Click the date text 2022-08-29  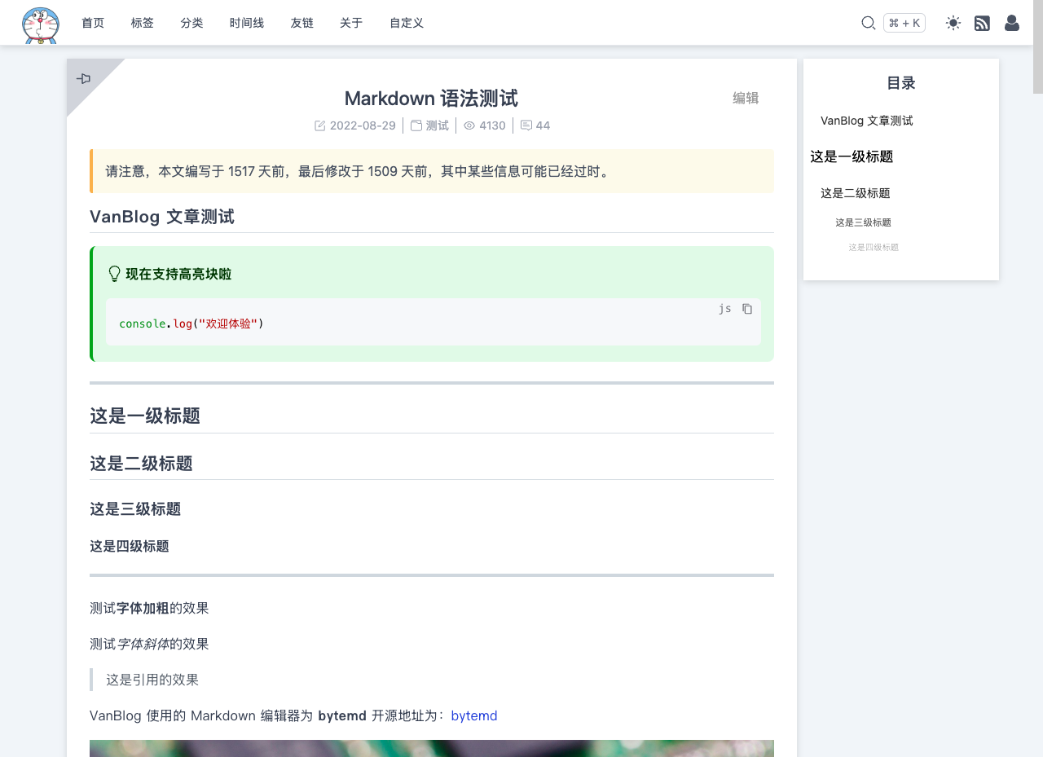pyautogui.click(x=363, y=125)
